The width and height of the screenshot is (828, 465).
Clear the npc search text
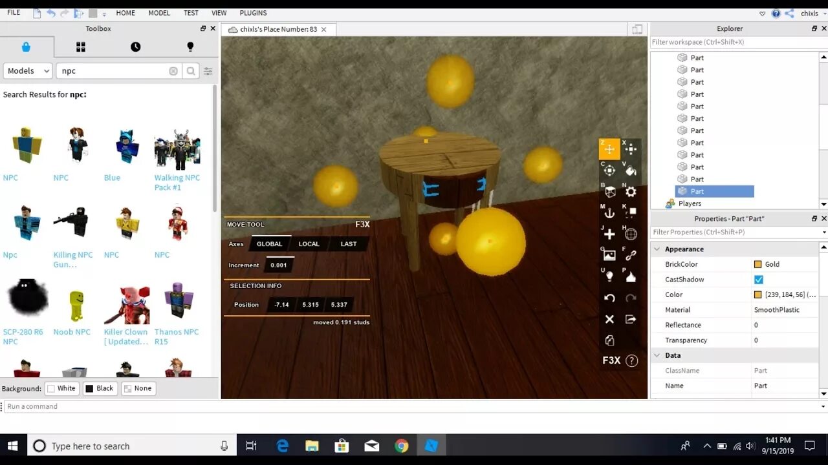173,71
